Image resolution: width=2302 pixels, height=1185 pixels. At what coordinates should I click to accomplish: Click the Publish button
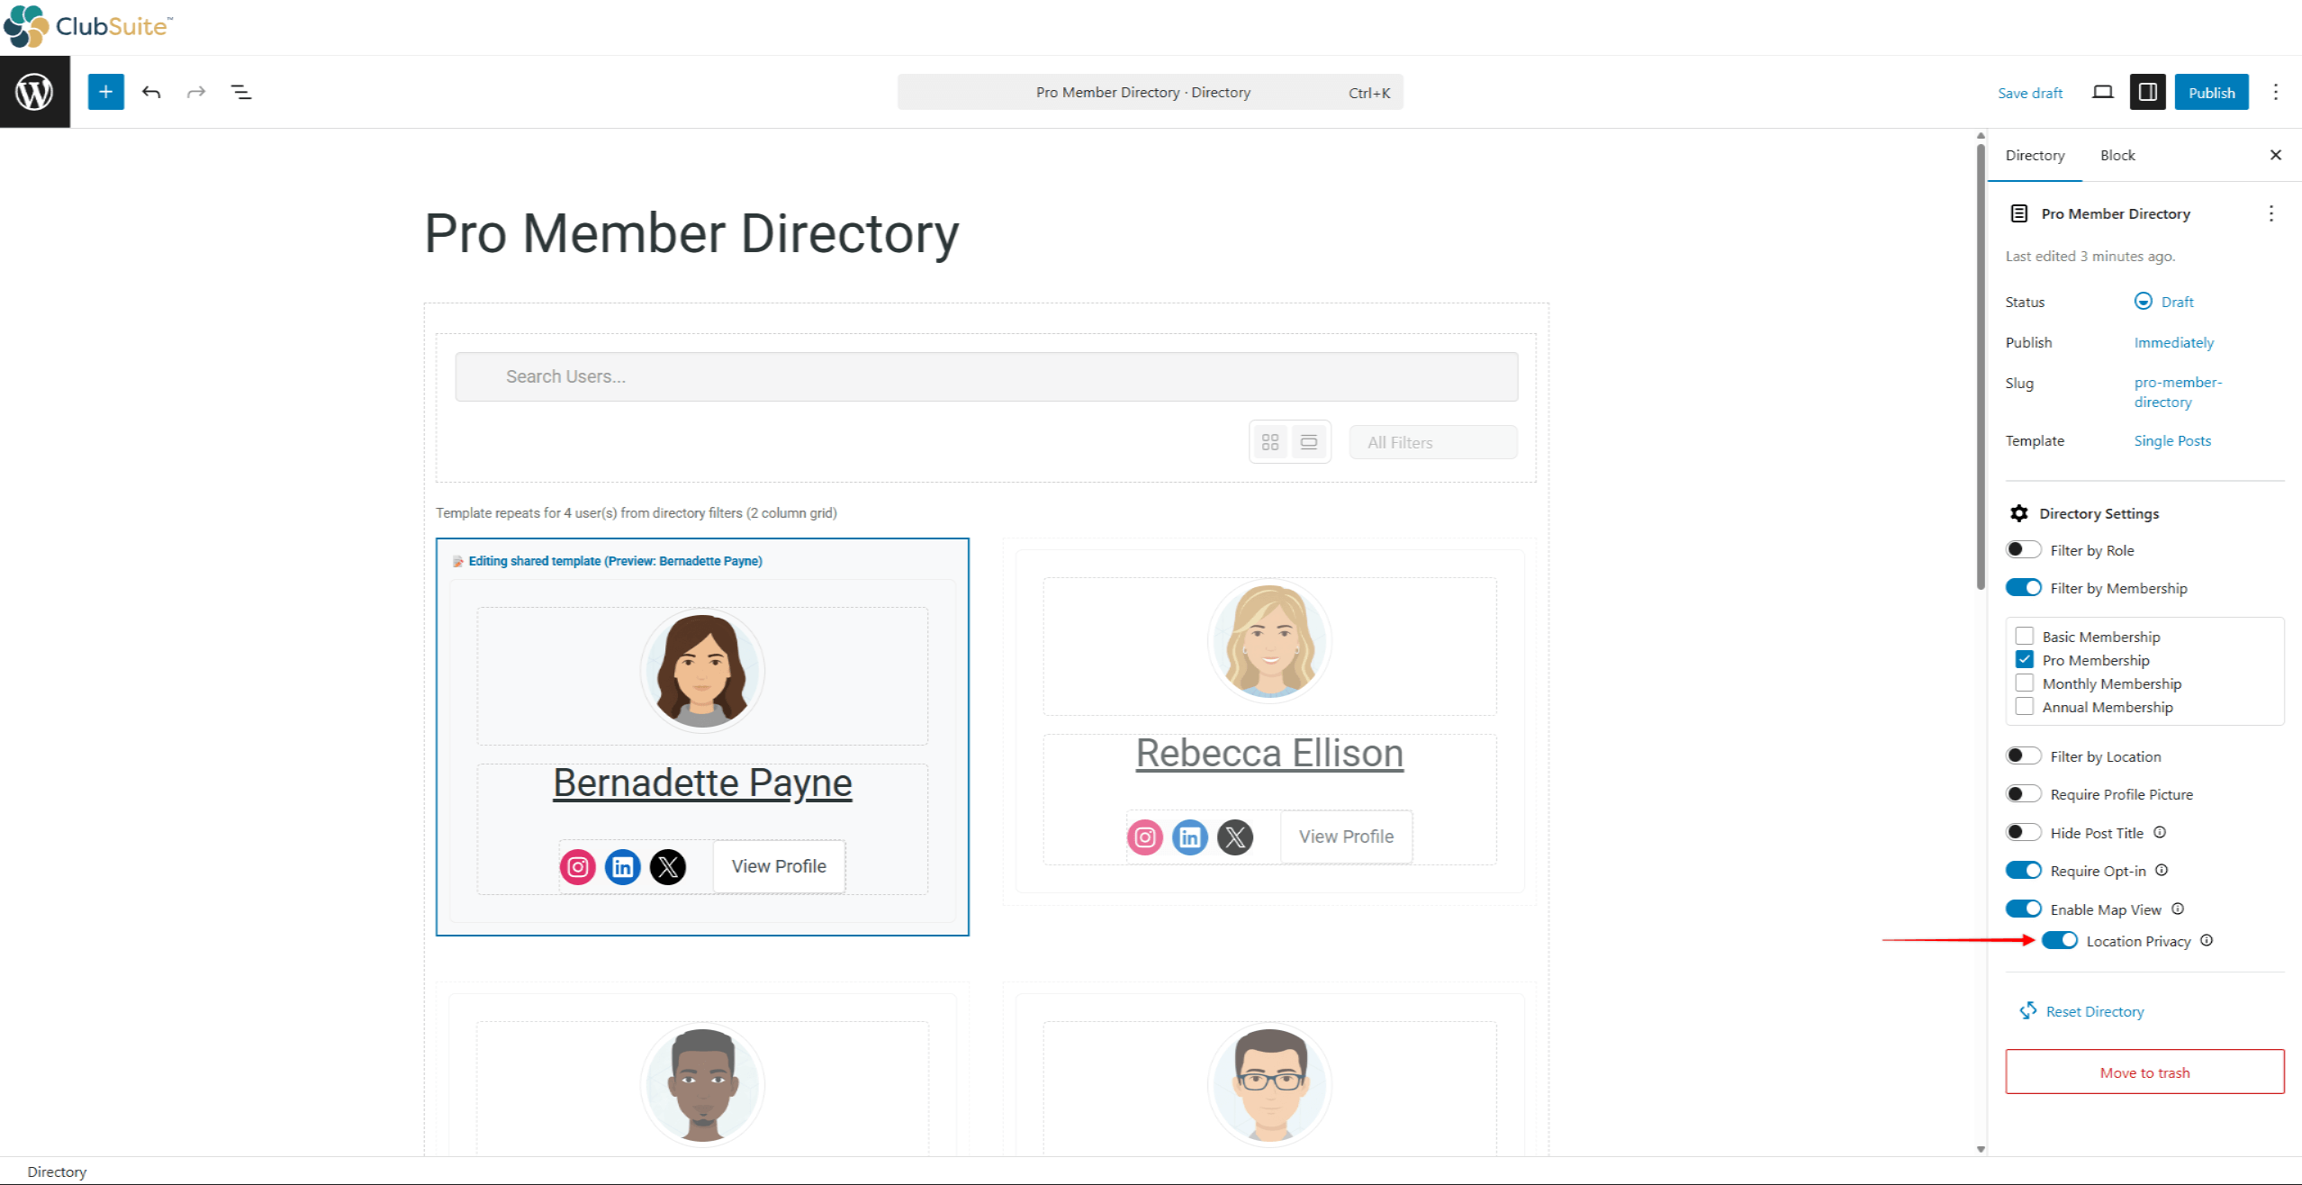pos(2211,92)
